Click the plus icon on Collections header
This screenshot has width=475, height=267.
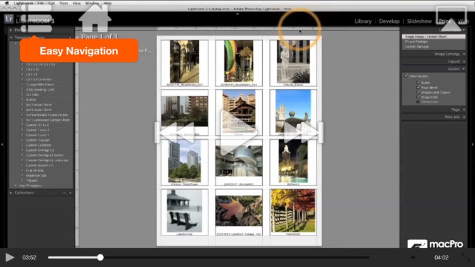click(x=70, y=193)
